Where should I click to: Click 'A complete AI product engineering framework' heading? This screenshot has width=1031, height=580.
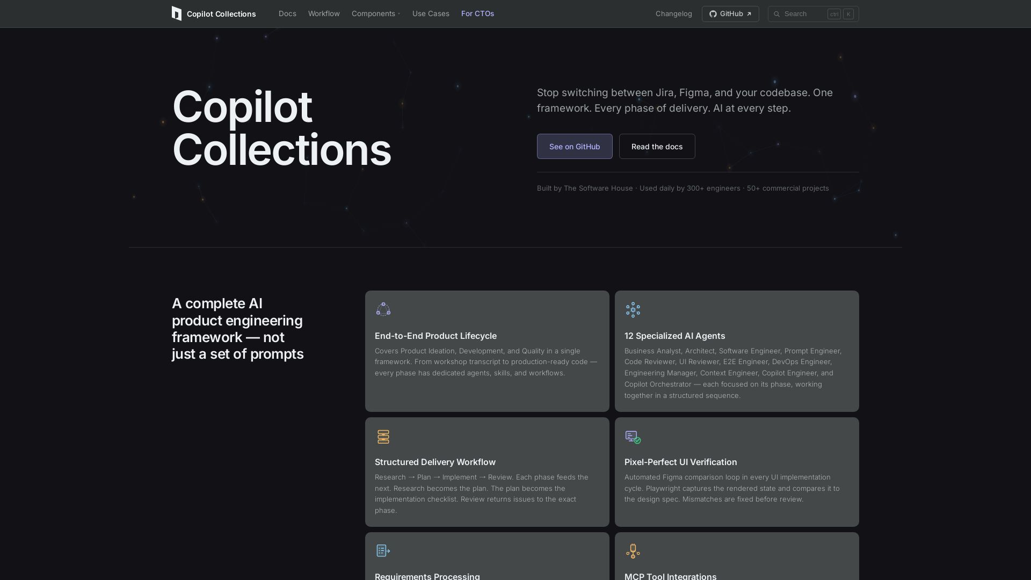click(x=238, y=329)
